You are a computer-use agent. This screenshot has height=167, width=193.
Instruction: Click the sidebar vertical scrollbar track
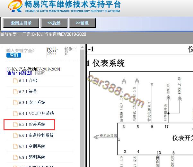(82, 108)
